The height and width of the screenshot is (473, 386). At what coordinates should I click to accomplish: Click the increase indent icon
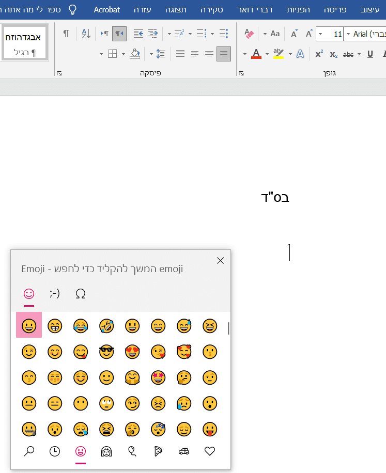point(153,34)
